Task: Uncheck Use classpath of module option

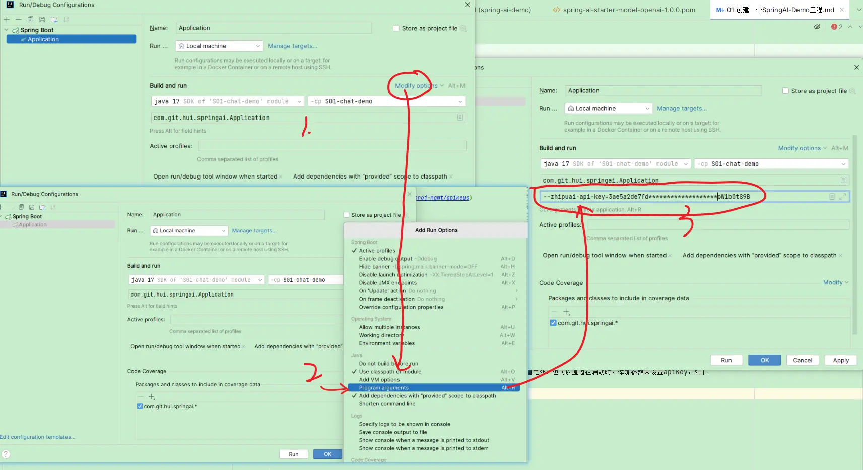Action: (x=390, y=372)
